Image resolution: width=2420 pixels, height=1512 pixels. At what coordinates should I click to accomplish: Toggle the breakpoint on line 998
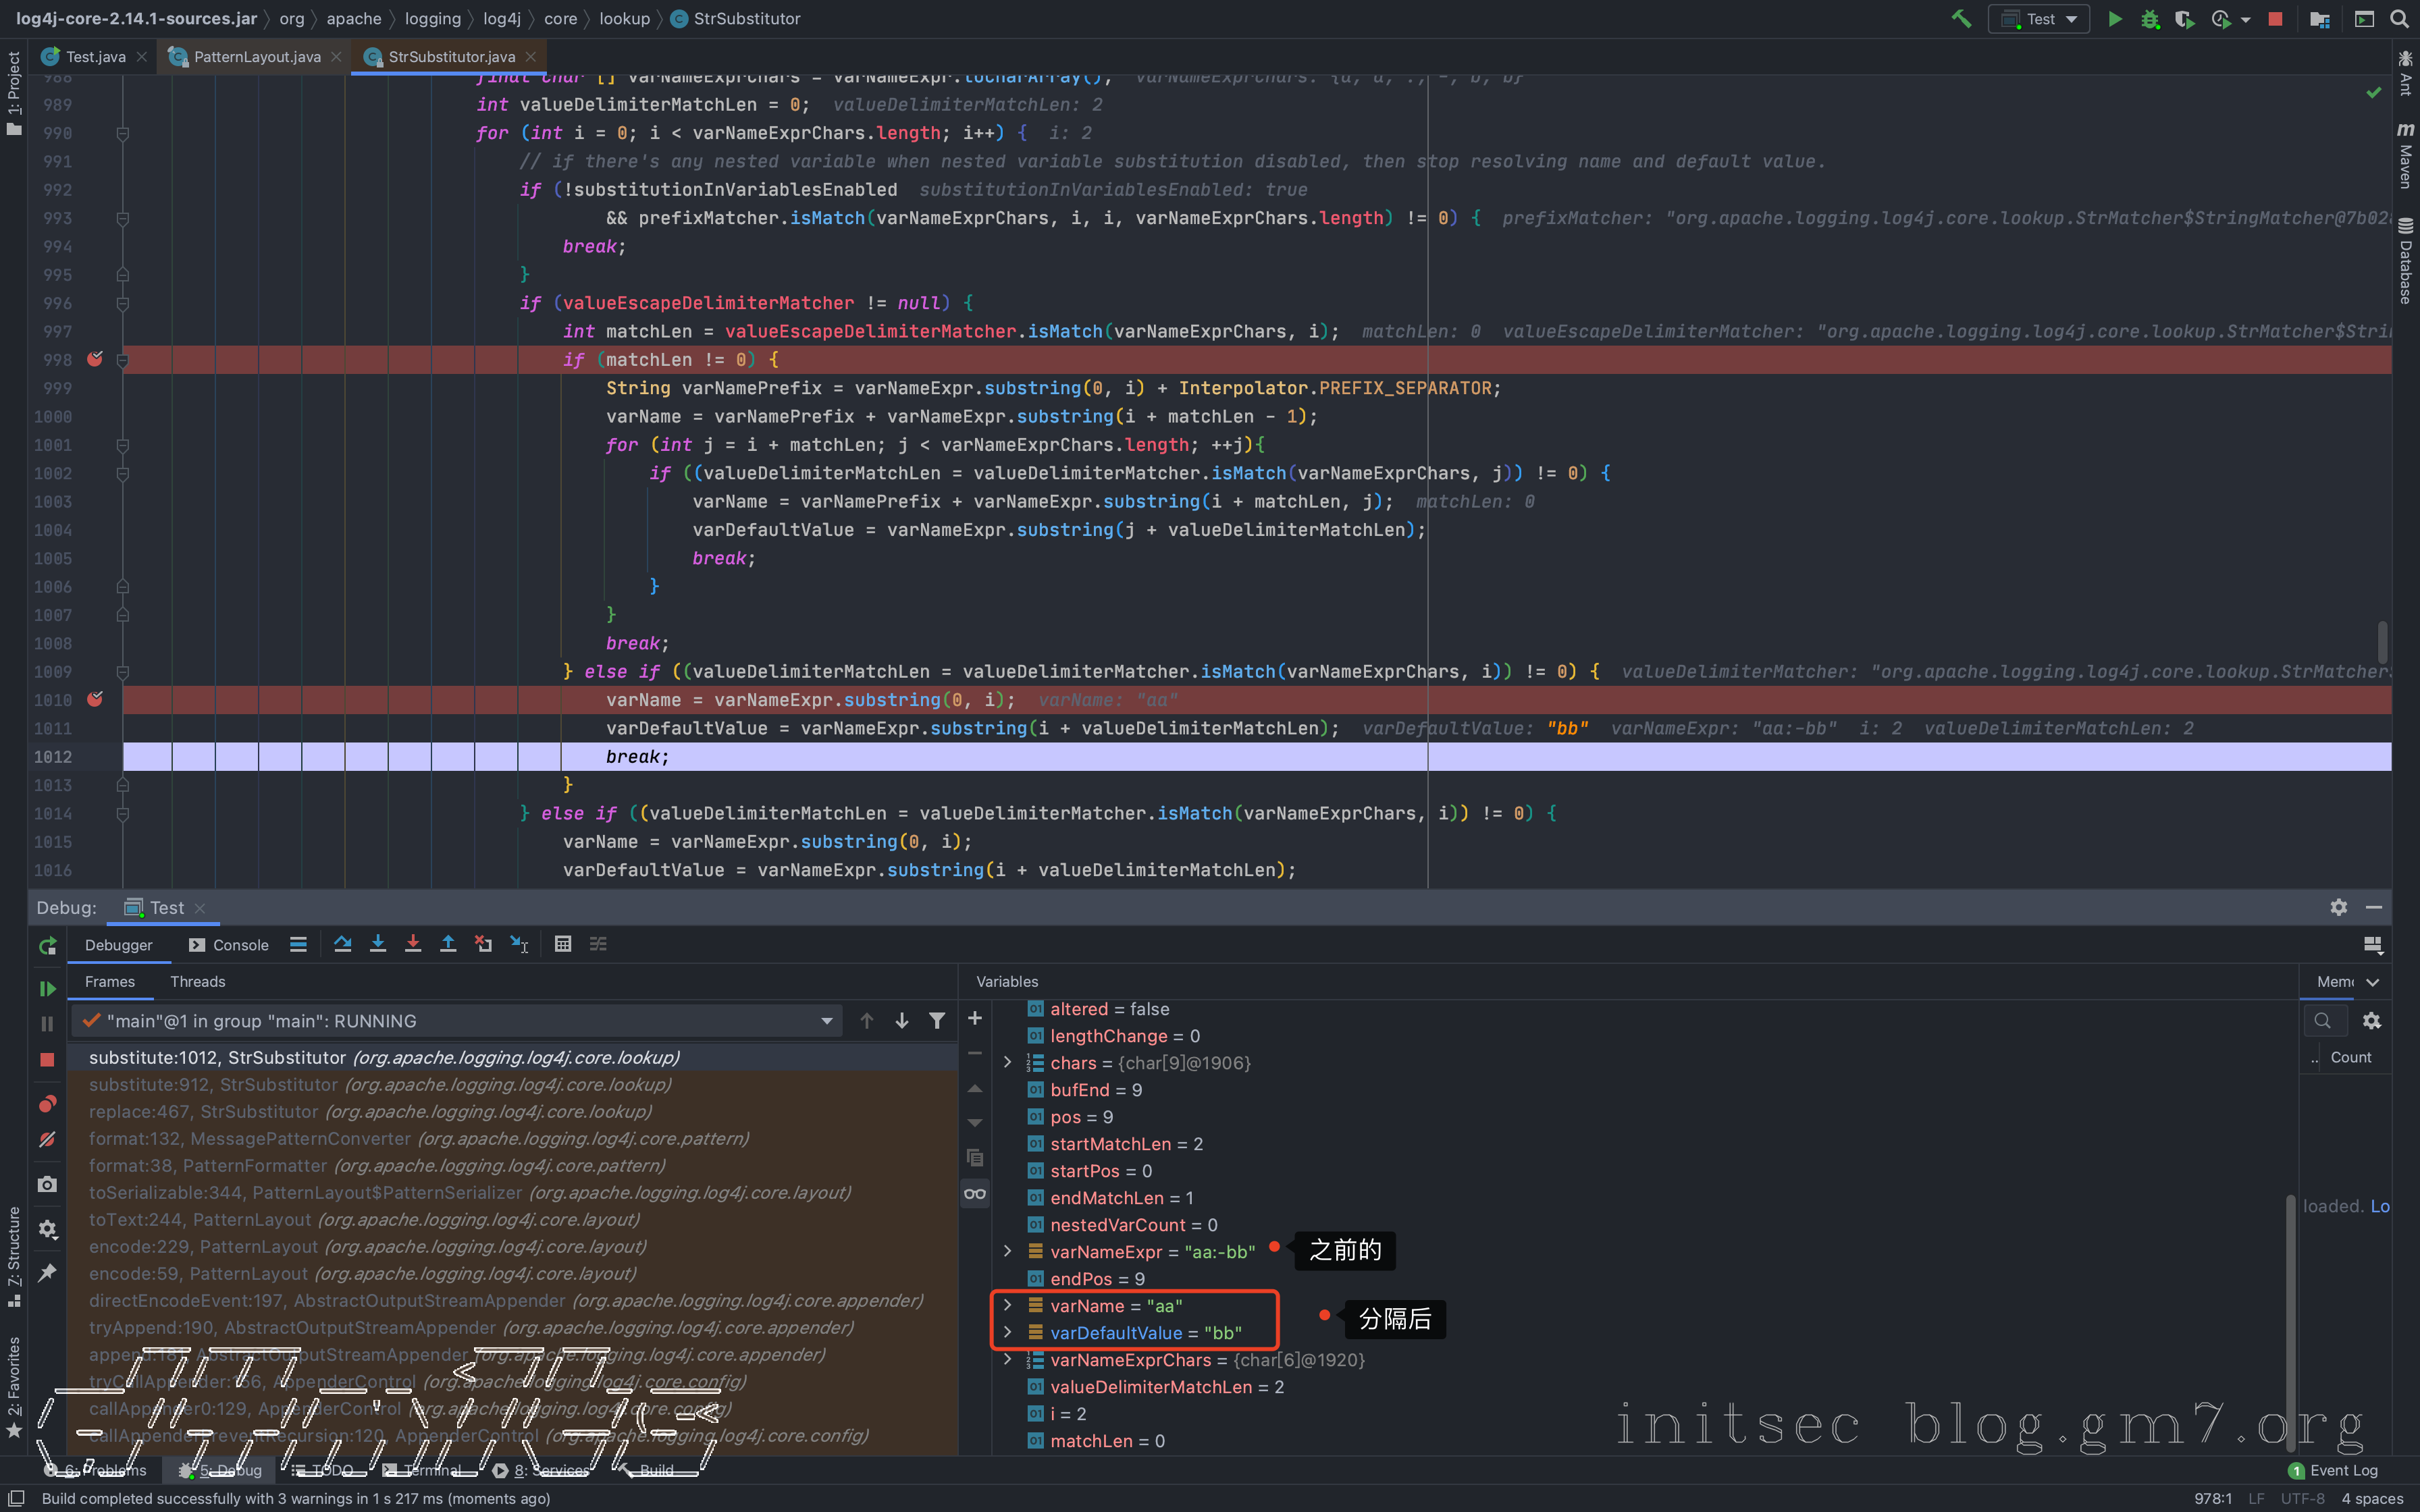point(95,359)
